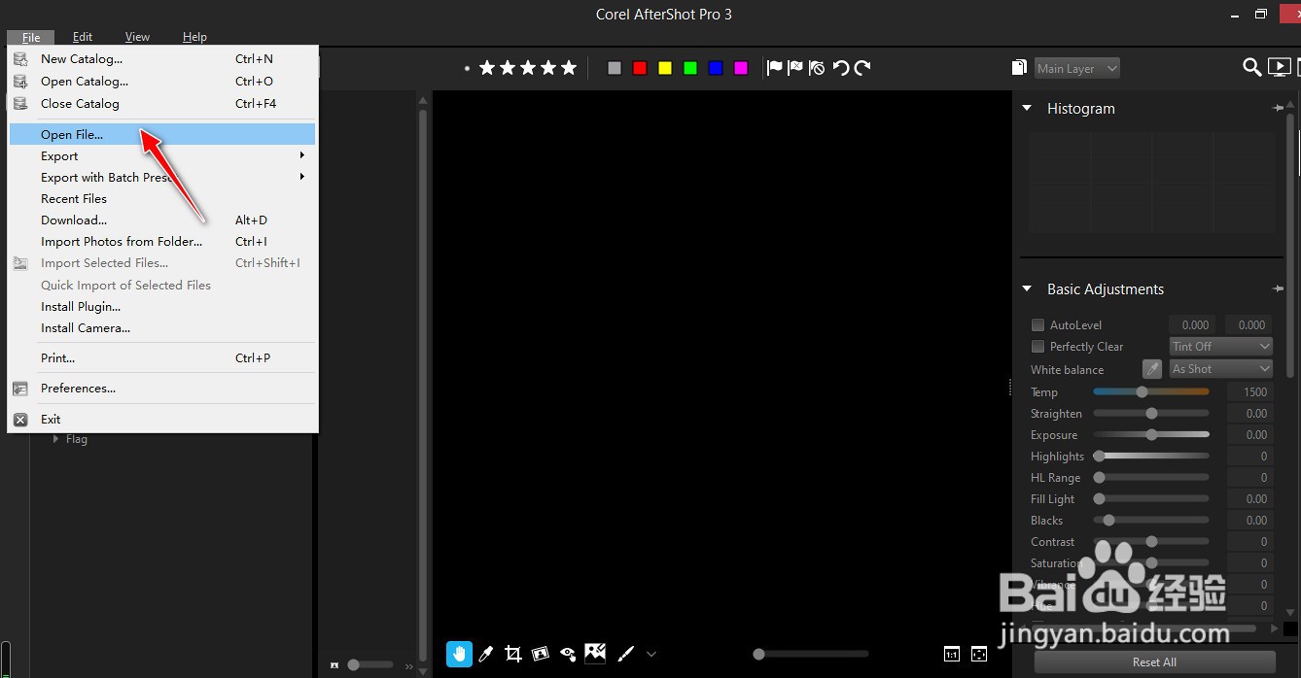Apply magenta color label swatch

point(741,68)
